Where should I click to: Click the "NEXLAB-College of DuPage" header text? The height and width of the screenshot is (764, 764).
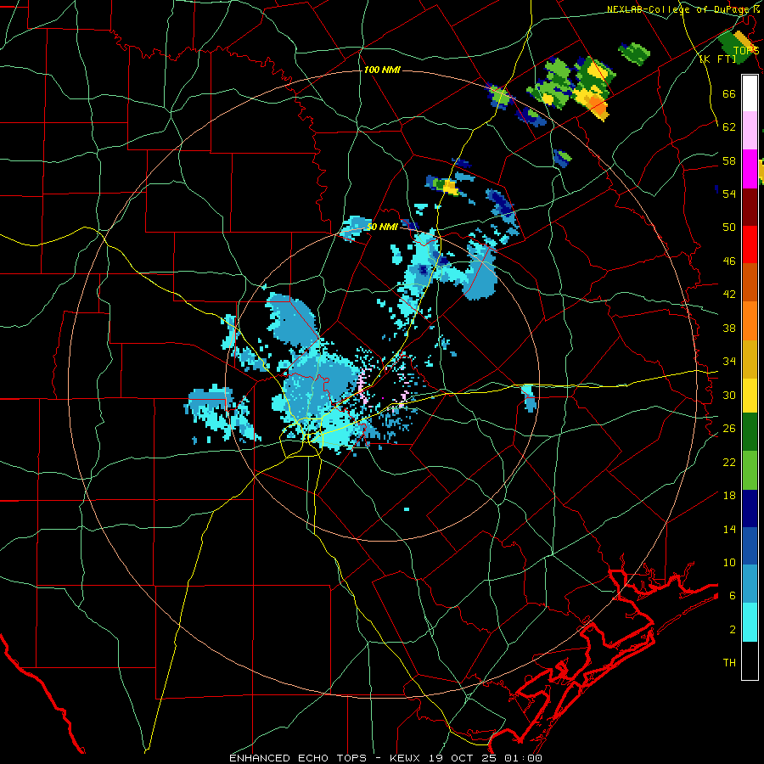679,9
